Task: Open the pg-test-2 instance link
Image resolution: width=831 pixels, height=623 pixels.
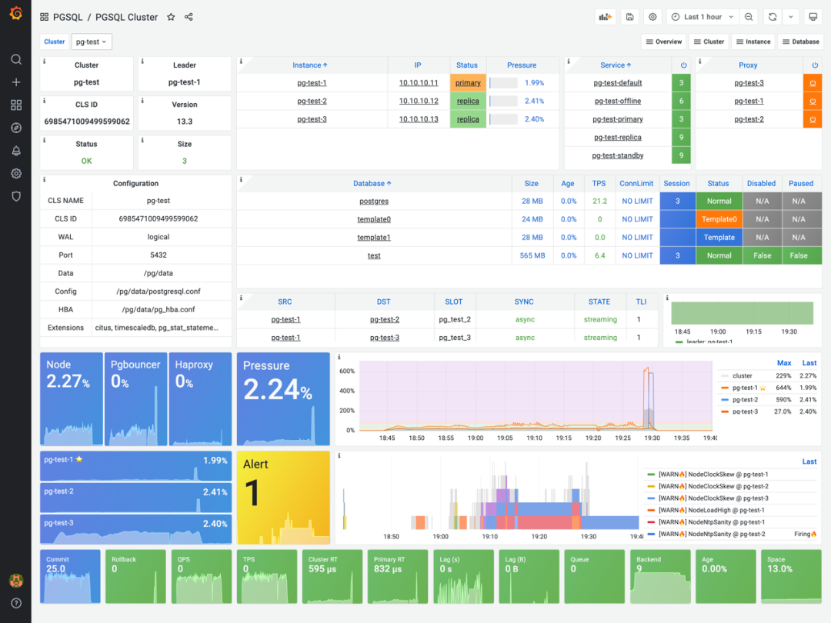Action: [312, 102]
